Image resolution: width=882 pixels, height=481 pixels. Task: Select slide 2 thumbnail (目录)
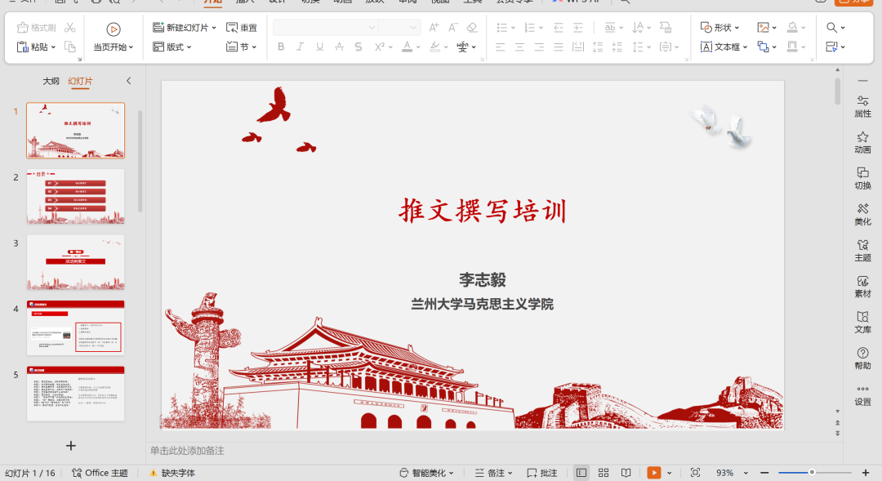pos(75,196)
